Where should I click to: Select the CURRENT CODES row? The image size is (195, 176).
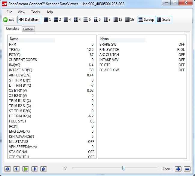click(x=52, y=60)
